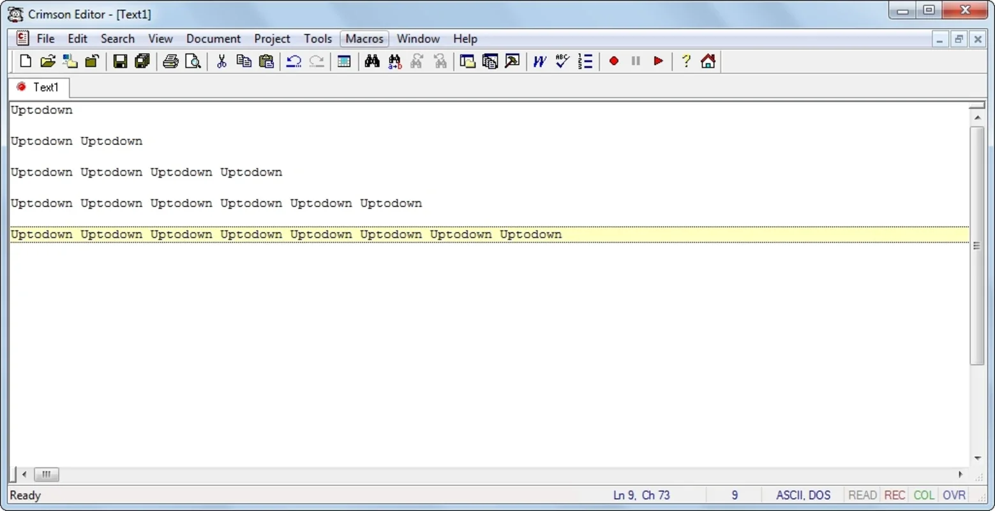Click the find next icon
995x511 pixels.
pyautogui.click(x=417, y=61)
